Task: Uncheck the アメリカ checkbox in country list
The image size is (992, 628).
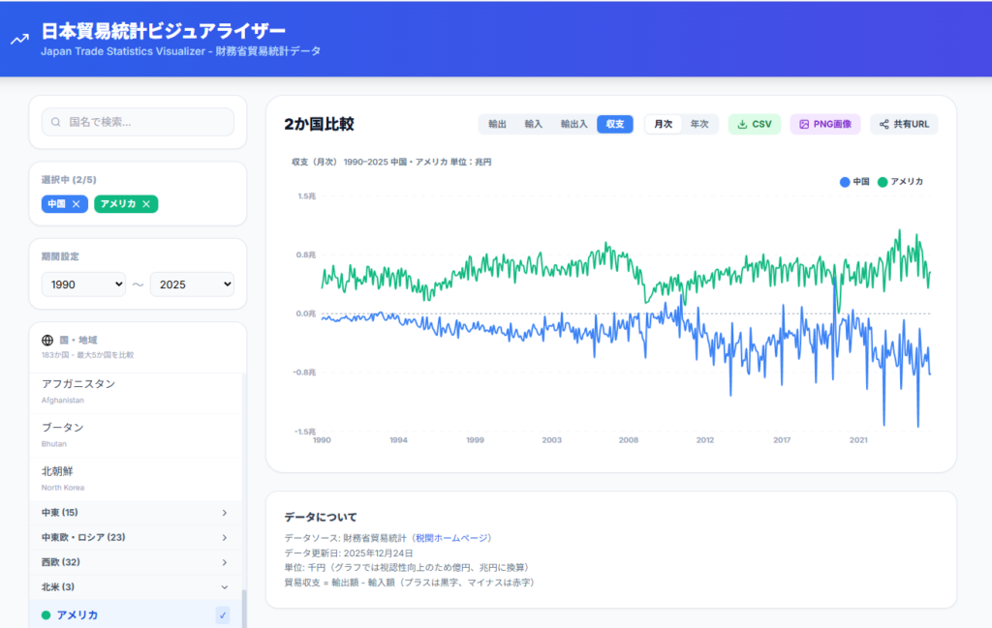Action: [223, 615]
